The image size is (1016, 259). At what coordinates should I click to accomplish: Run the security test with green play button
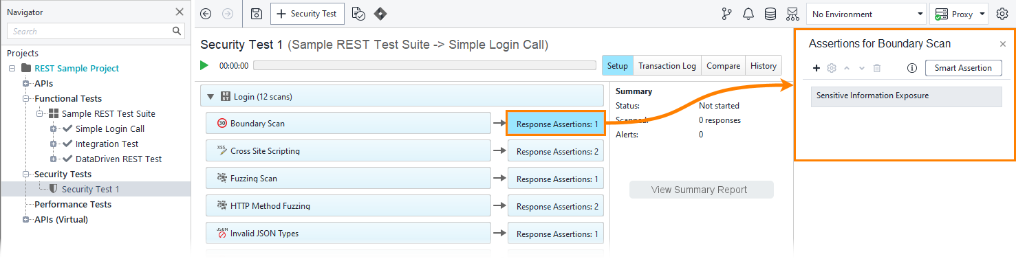point(204,65)
